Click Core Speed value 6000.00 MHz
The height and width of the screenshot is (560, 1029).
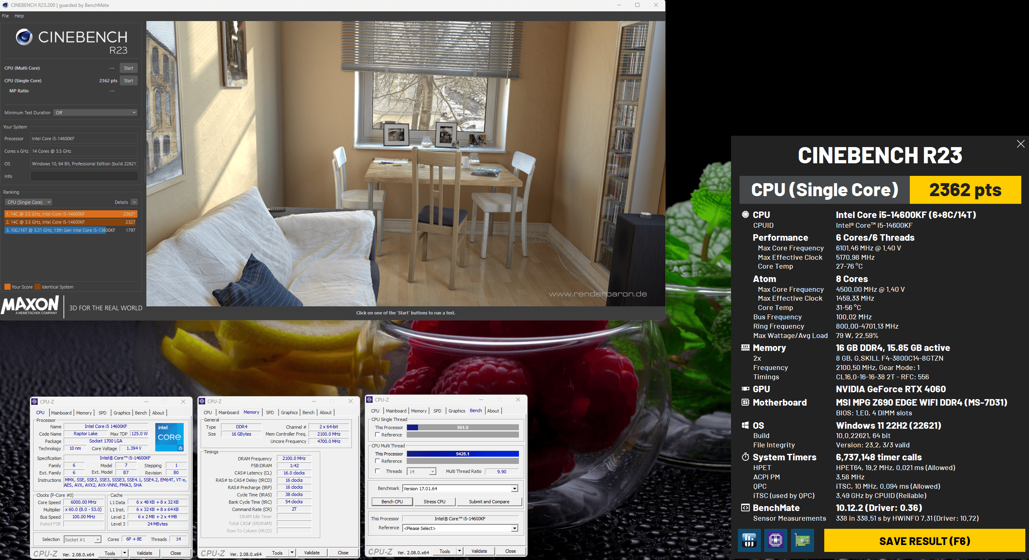point(84,502)
